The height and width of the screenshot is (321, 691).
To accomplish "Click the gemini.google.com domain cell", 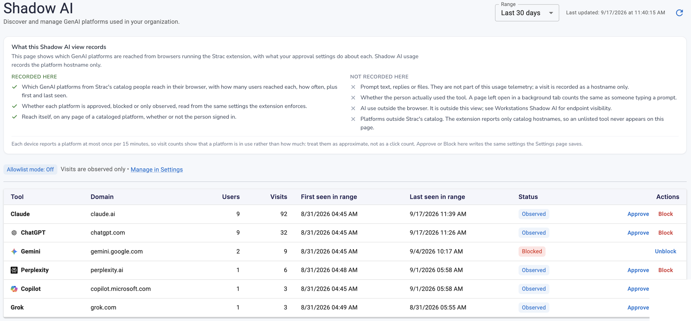I will click(x=116, y=251).
